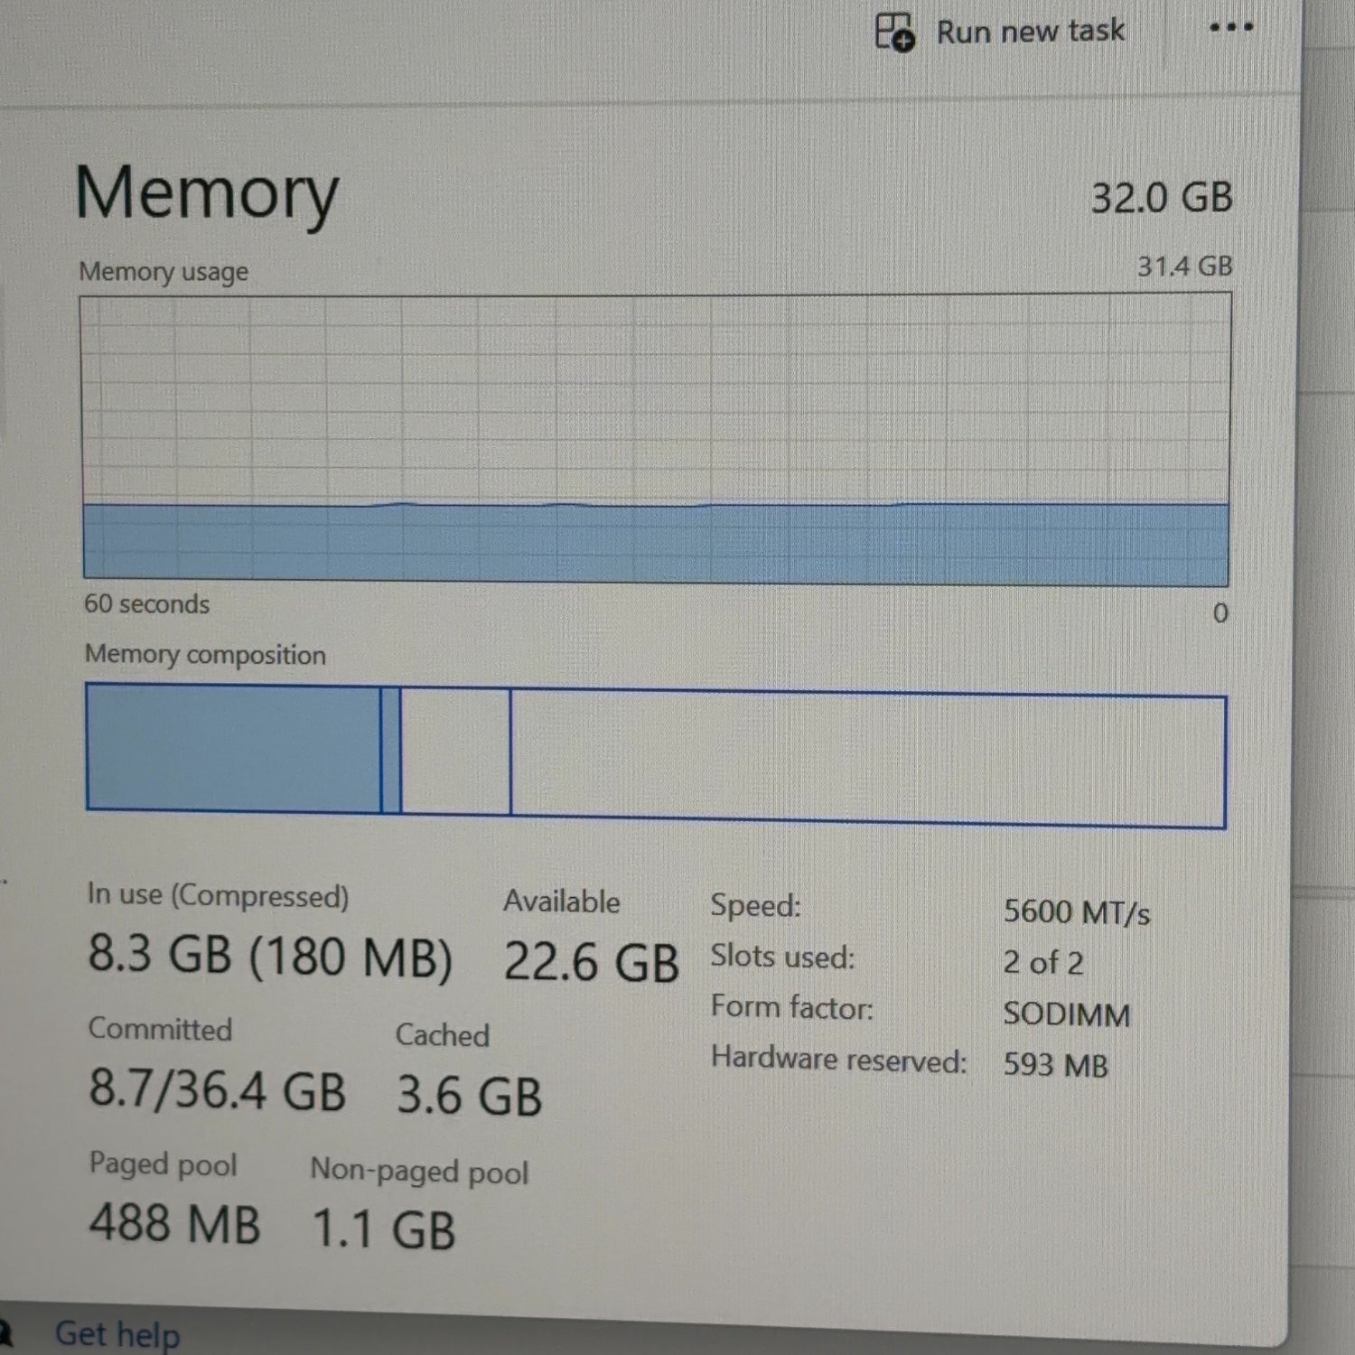This screenshot has height=1355, width=1355.
Task: Click the Run new task icon
Action: click(894, 32)
